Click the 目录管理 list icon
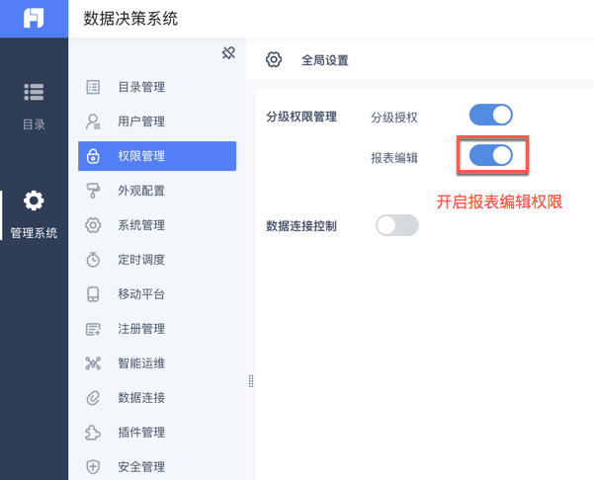The width and height of the screenshot is (594, 480). 93,87
